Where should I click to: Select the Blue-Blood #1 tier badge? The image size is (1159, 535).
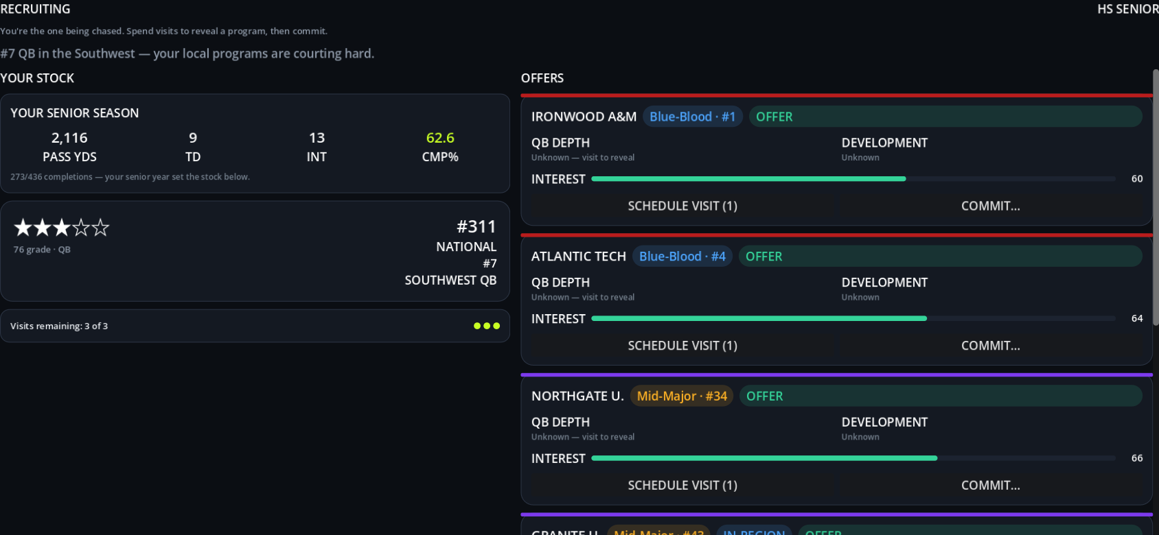(x=692, y=117)
